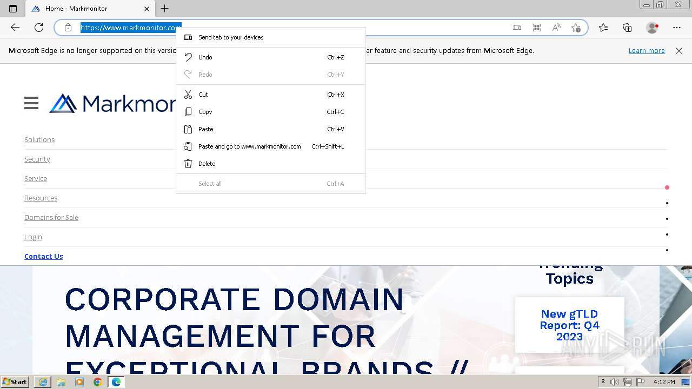This screenshot has width=692, height=389.
Task: Open the Favorites list icon
Action: [x=603, y=28]
